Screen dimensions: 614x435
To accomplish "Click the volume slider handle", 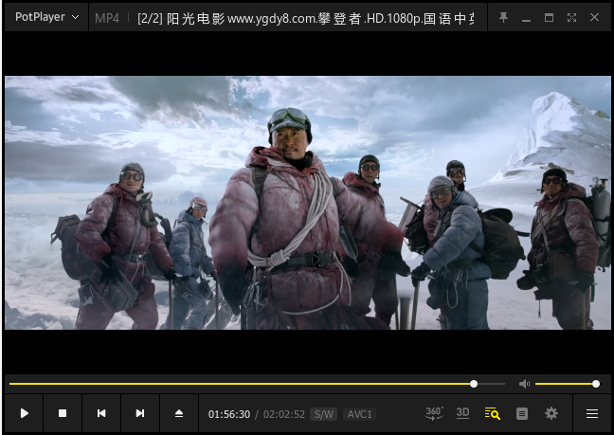I will pyautogui.click(x=596, y=384).
